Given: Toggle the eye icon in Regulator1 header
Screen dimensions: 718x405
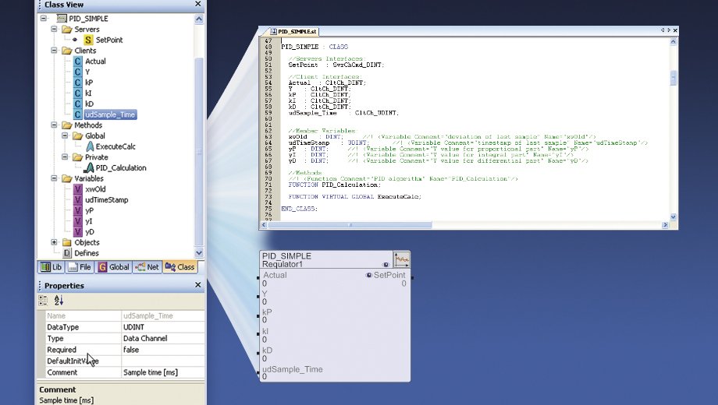Looking at the screenshot, I should coord(386,265).
